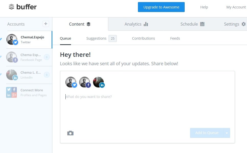
Task: Switch to the Settings tab
Action: pyautogui.click(x=234, y=24)
